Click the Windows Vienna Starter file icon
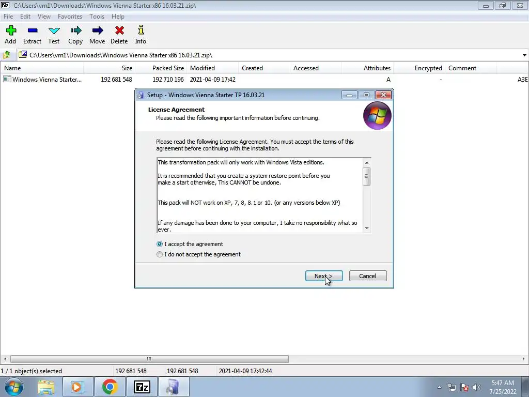This screenshot has width=529, height=397. 7,79
